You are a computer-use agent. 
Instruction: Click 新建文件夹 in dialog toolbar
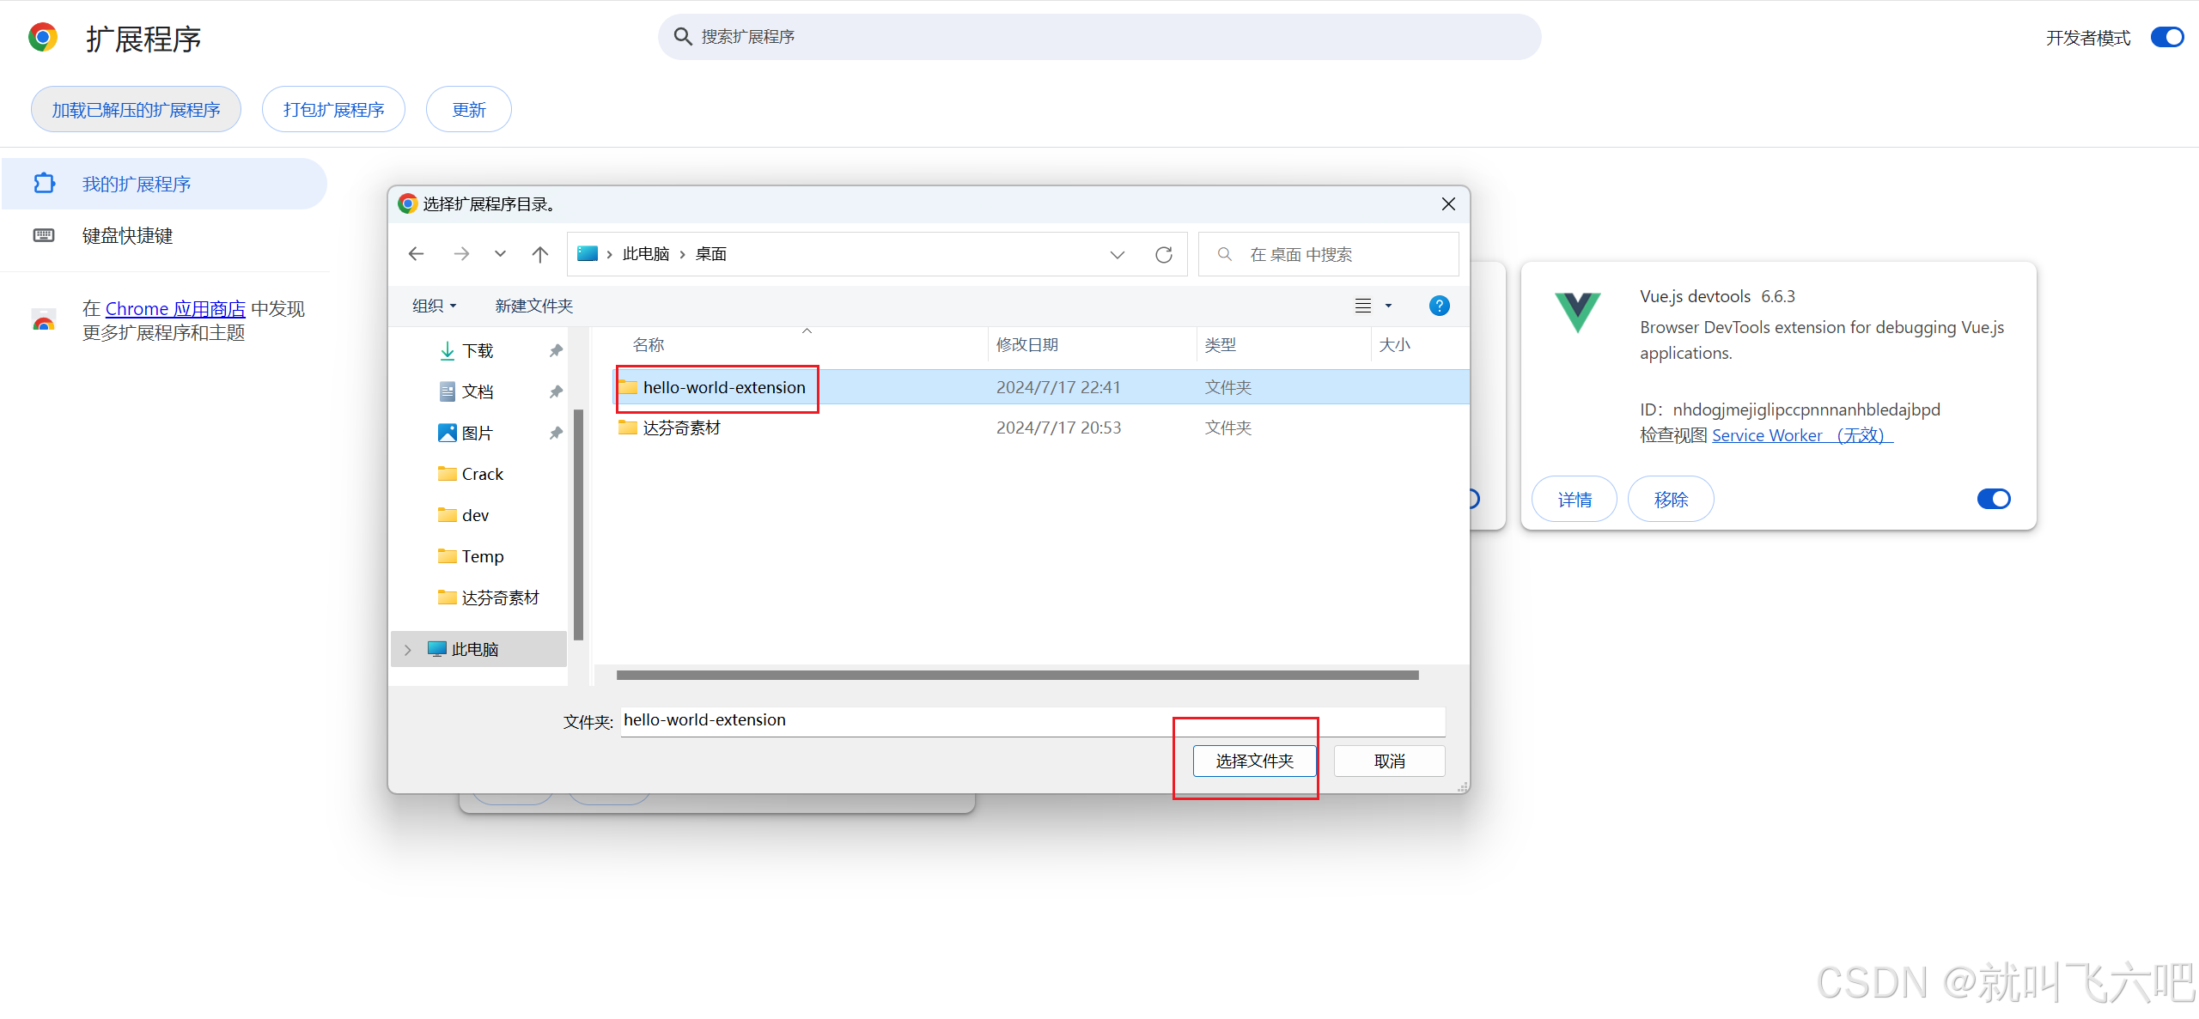click(533, 306)
